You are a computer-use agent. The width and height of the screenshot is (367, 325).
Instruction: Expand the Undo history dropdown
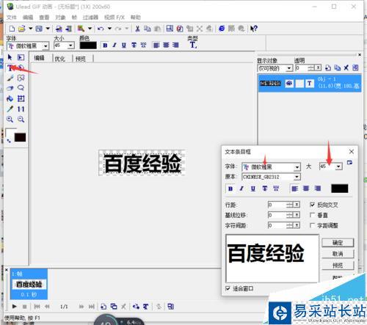(109, 29)
